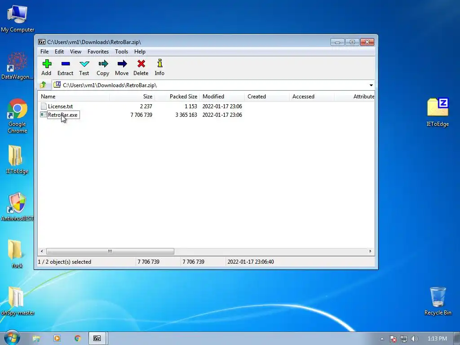Click the 1:13 PM clock
Screen dimensions: 460x345
tap(437, 339)
